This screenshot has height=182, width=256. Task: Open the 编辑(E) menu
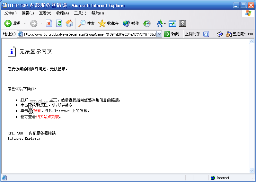pyautogui.click(x=28, y=13)
